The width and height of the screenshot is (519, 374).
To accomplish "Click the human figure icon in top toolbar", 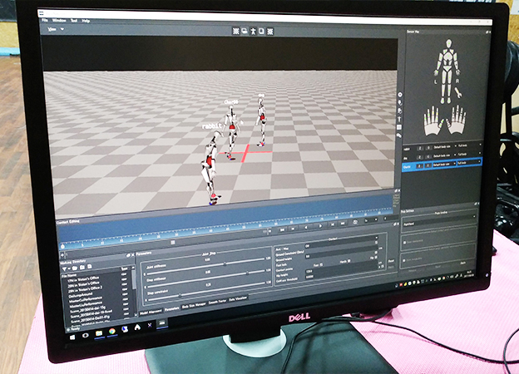I will [x=253, y=32].
